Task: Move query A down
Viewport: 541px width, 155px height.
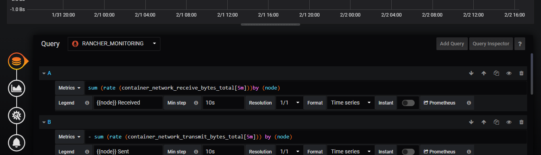Action: [x=471, y=73]
